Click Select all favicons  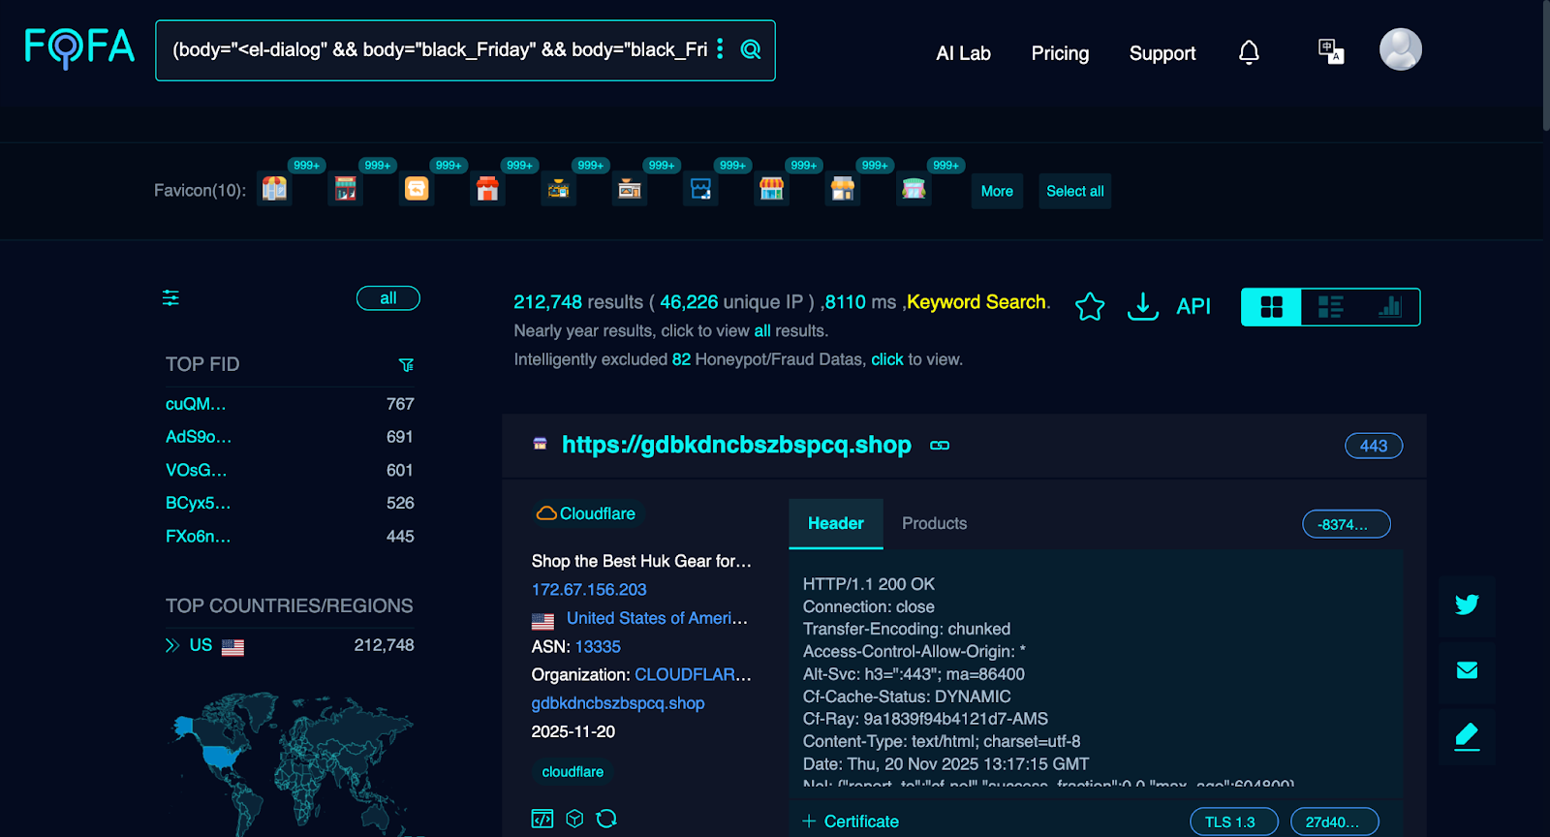click(1075, 191)
